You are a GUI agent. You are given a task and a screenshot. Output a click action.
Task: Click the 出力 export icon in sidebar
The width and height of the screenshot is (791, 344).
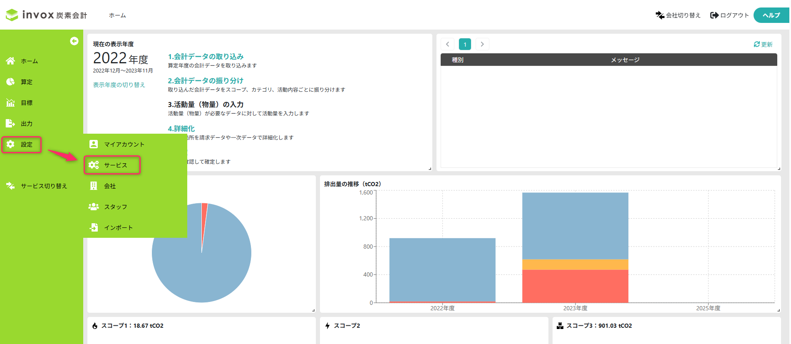click(10, 123)
